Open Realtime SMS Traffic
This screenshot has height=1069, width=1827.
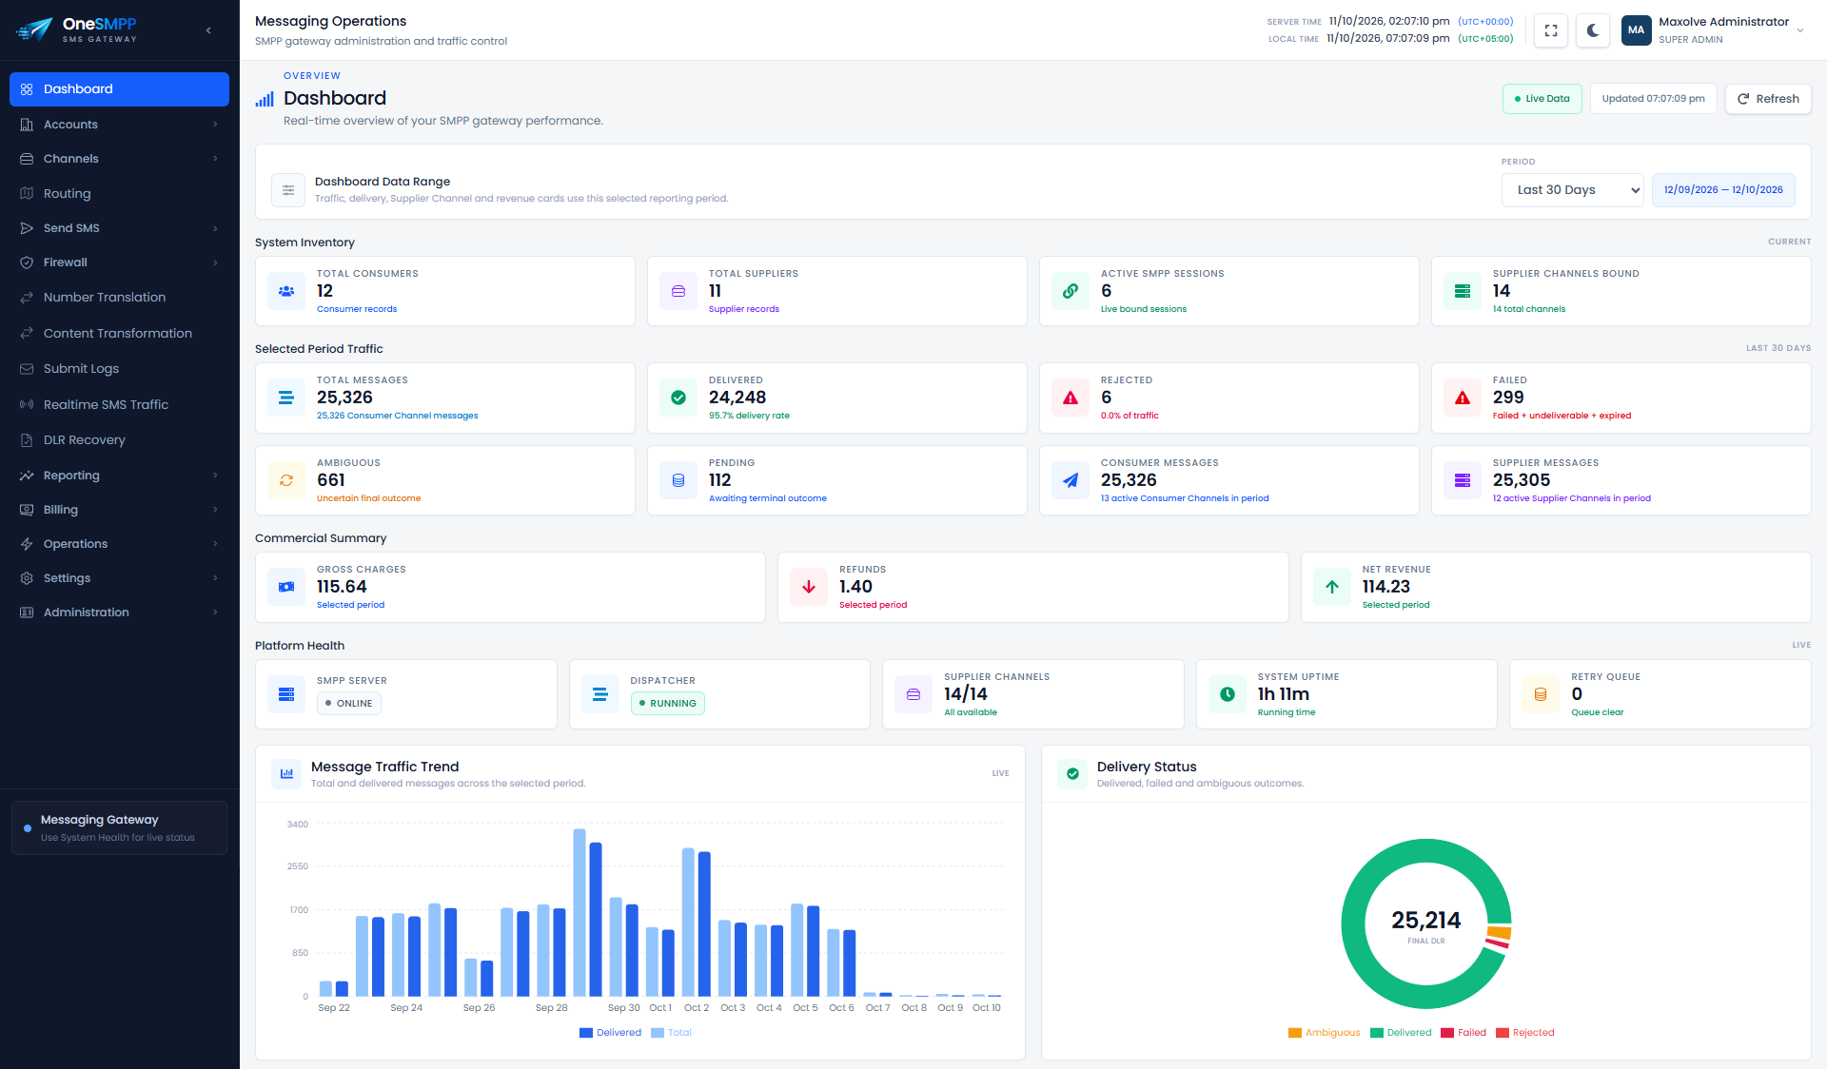coord(119,405)
